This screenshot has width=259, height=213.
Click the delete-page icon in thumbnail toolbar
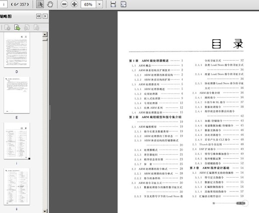point(7,27)
